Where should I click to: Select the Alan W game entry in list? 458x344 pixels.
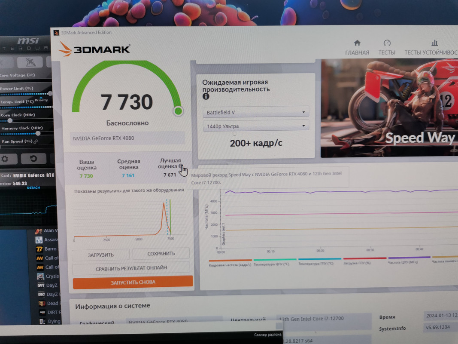tap(47, 231)
